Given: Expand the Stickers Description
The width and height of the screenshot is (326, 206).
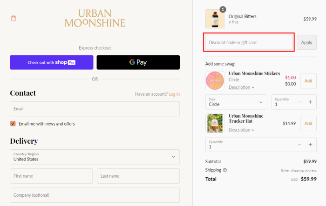Looking at the screenshot, I should 241,87.
